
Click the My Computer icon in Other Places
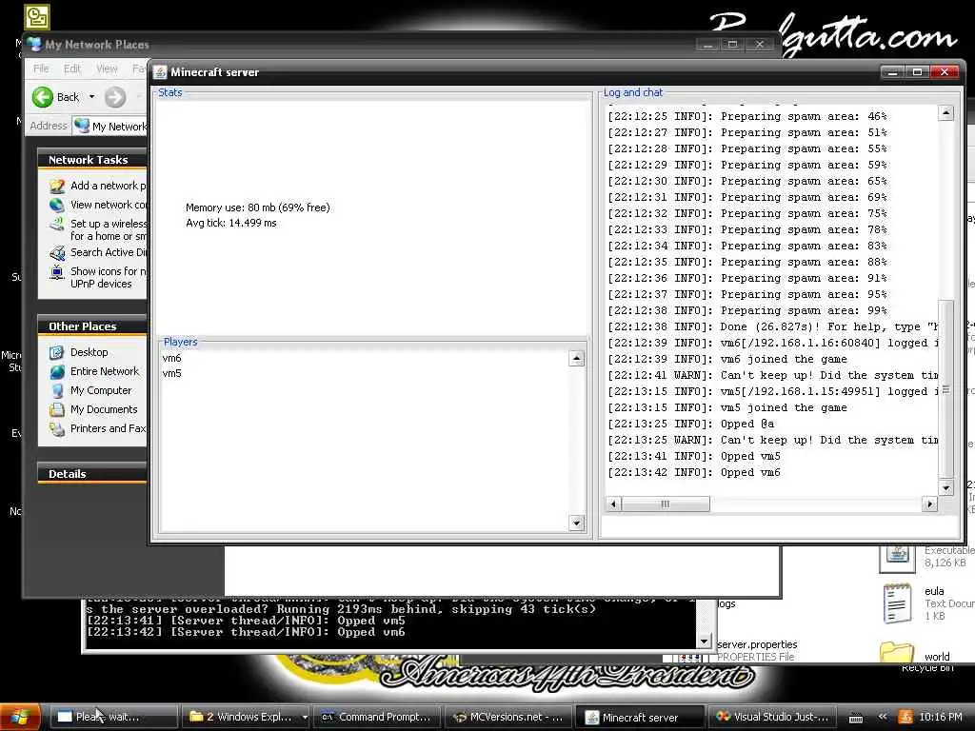[x=57, y=390]
